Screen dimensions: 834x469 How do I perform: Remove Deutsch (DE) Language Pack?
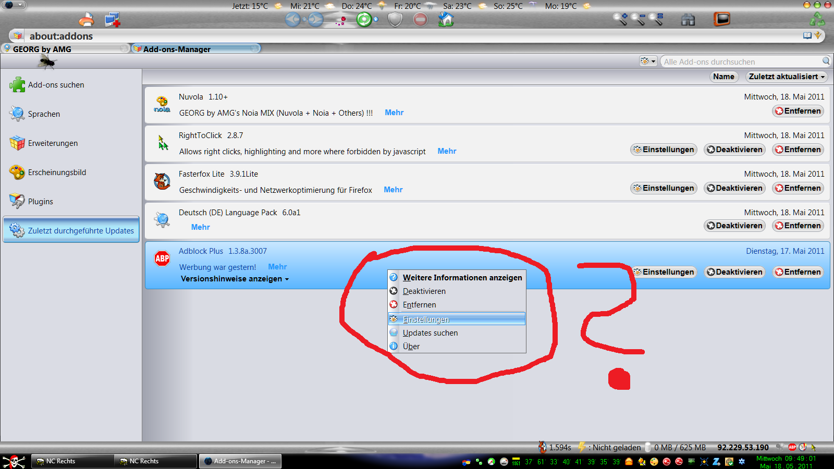[x=798, y=226]
